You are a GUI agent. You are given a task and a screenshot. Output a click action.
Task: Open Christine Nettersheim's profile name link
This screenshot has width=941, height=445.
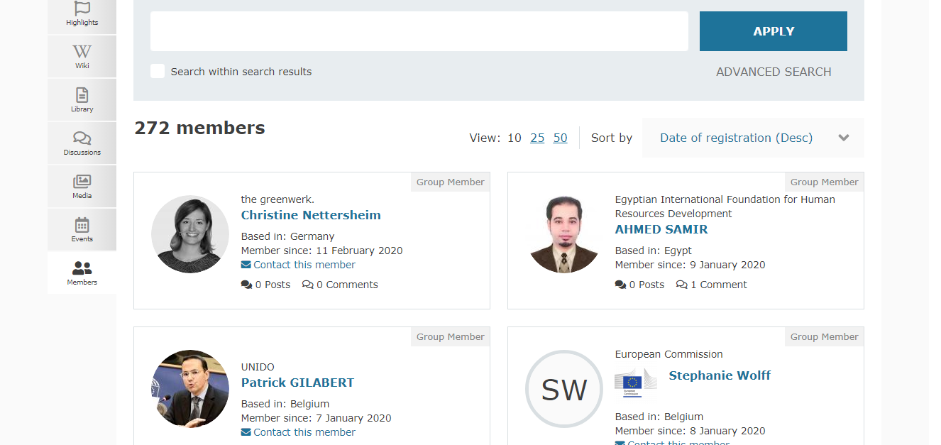(311, 215)
